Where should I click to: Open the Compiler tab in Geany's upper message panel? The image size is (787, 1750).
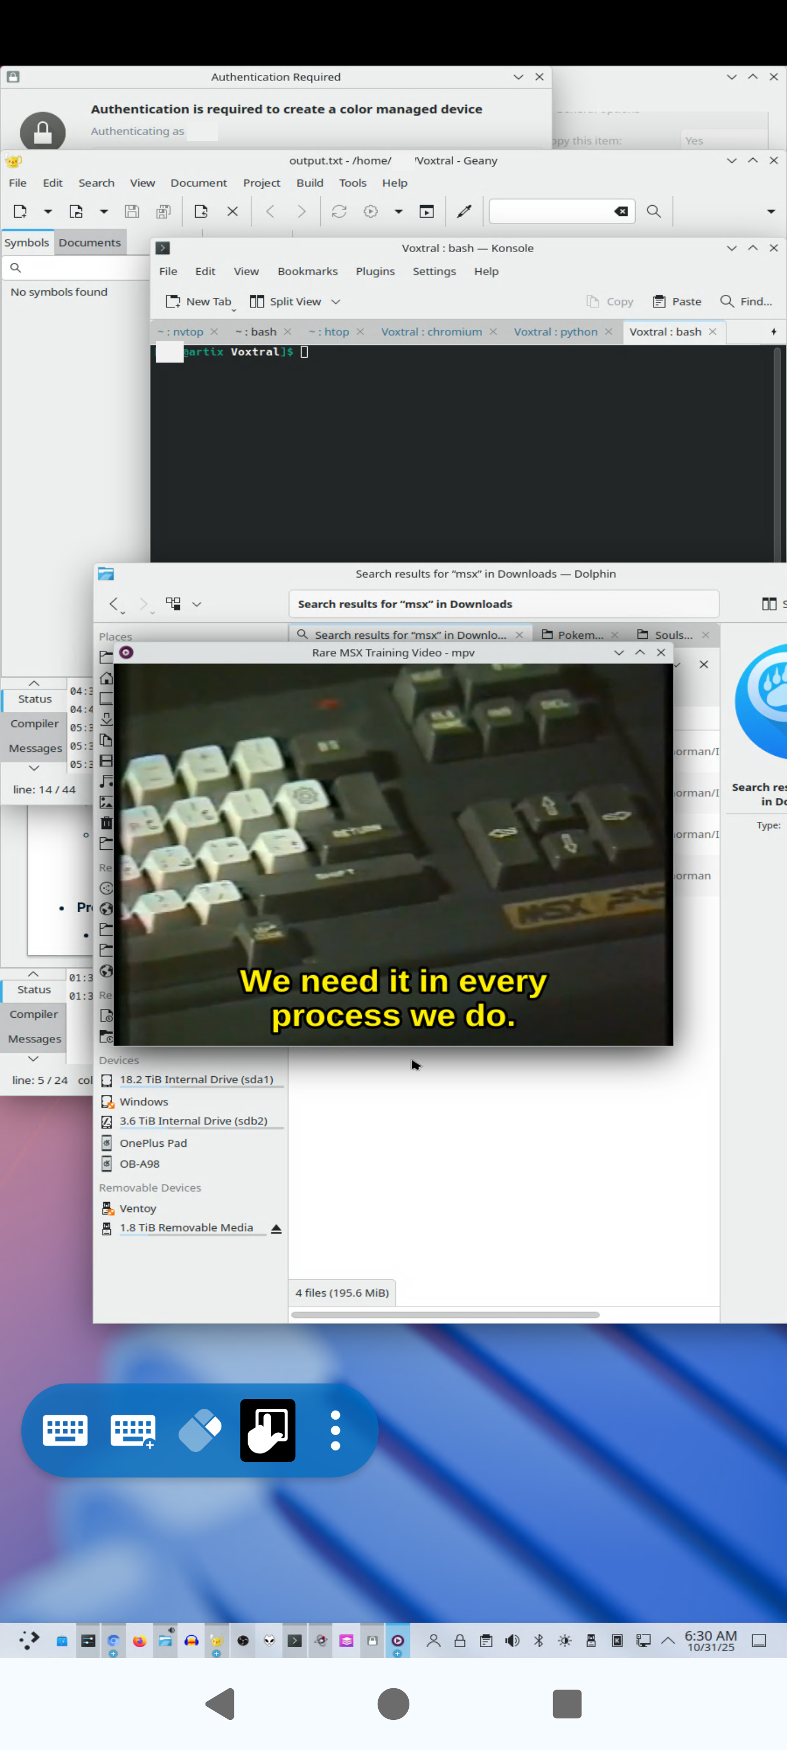point(34,724)
